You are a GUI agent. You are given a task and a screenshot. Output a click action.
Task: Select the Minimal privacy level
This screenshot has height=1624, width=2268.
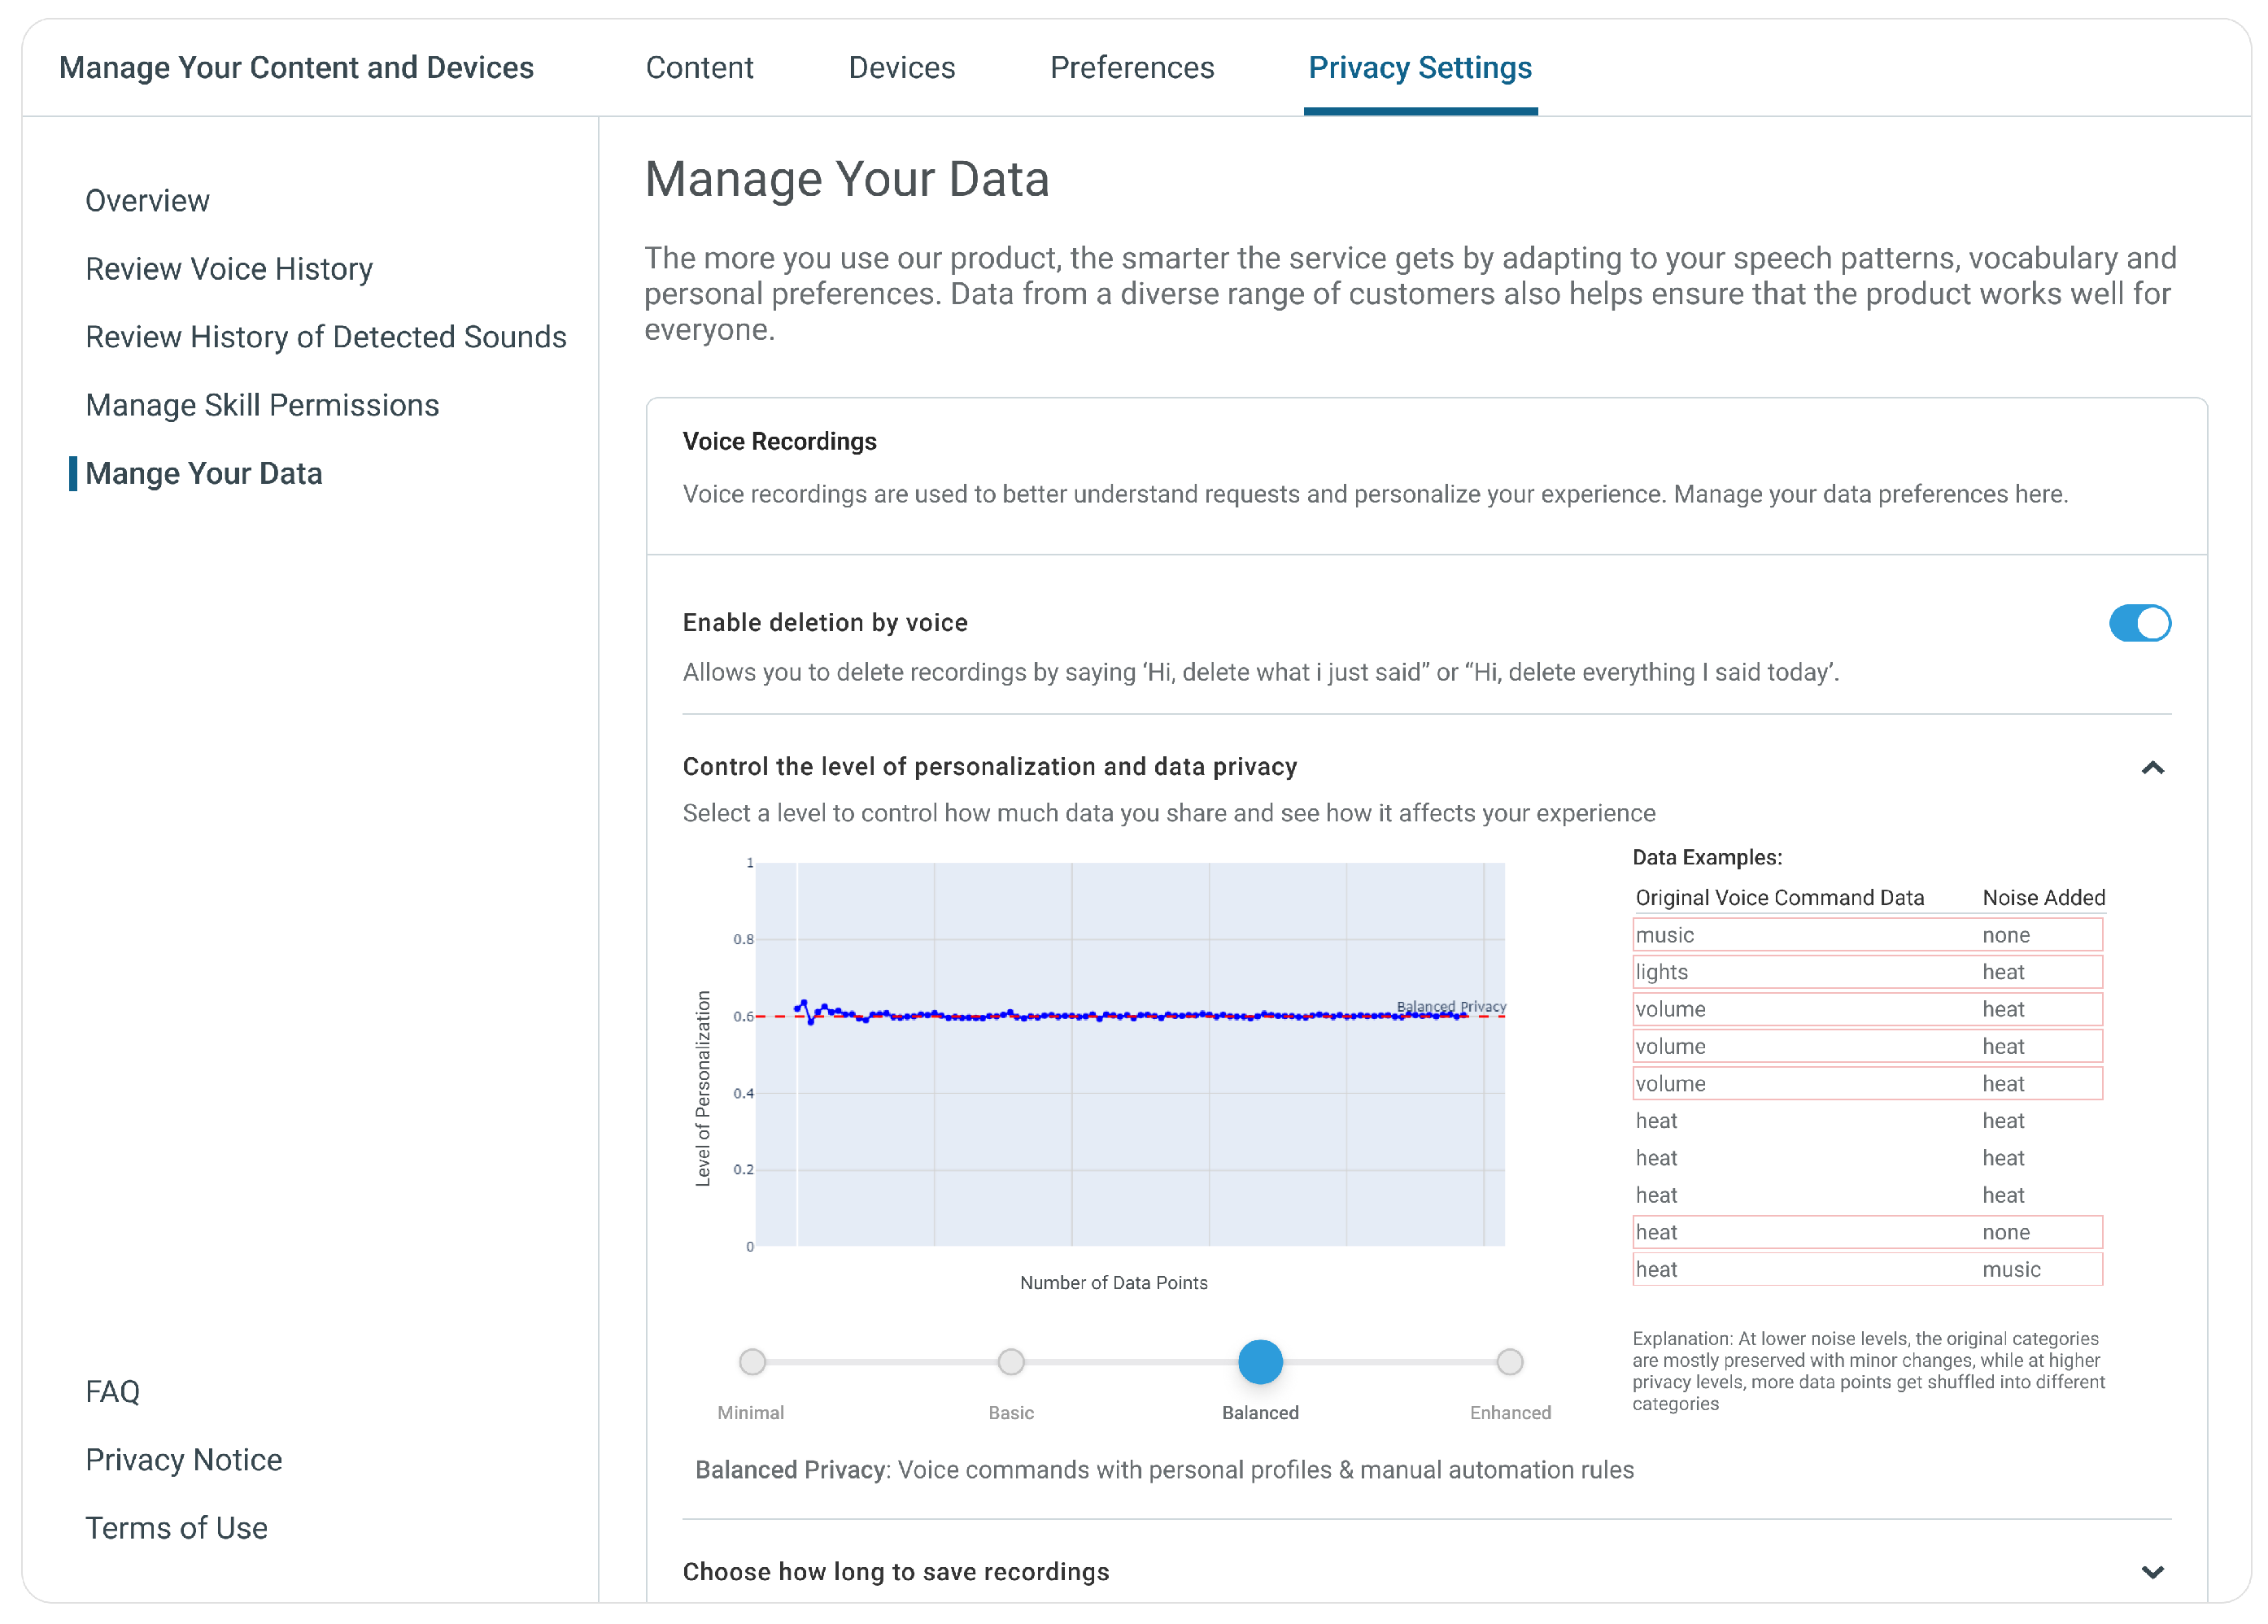(x=752, y=1361)
